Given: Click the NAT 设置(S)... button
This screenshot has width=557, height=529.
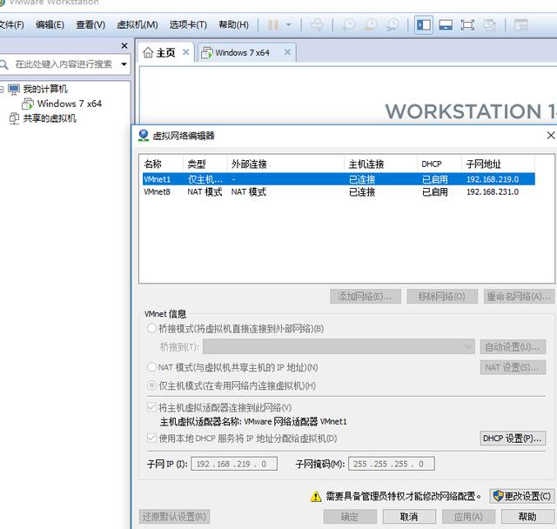Looking at the screenshot, I should [x=513, y=367].
